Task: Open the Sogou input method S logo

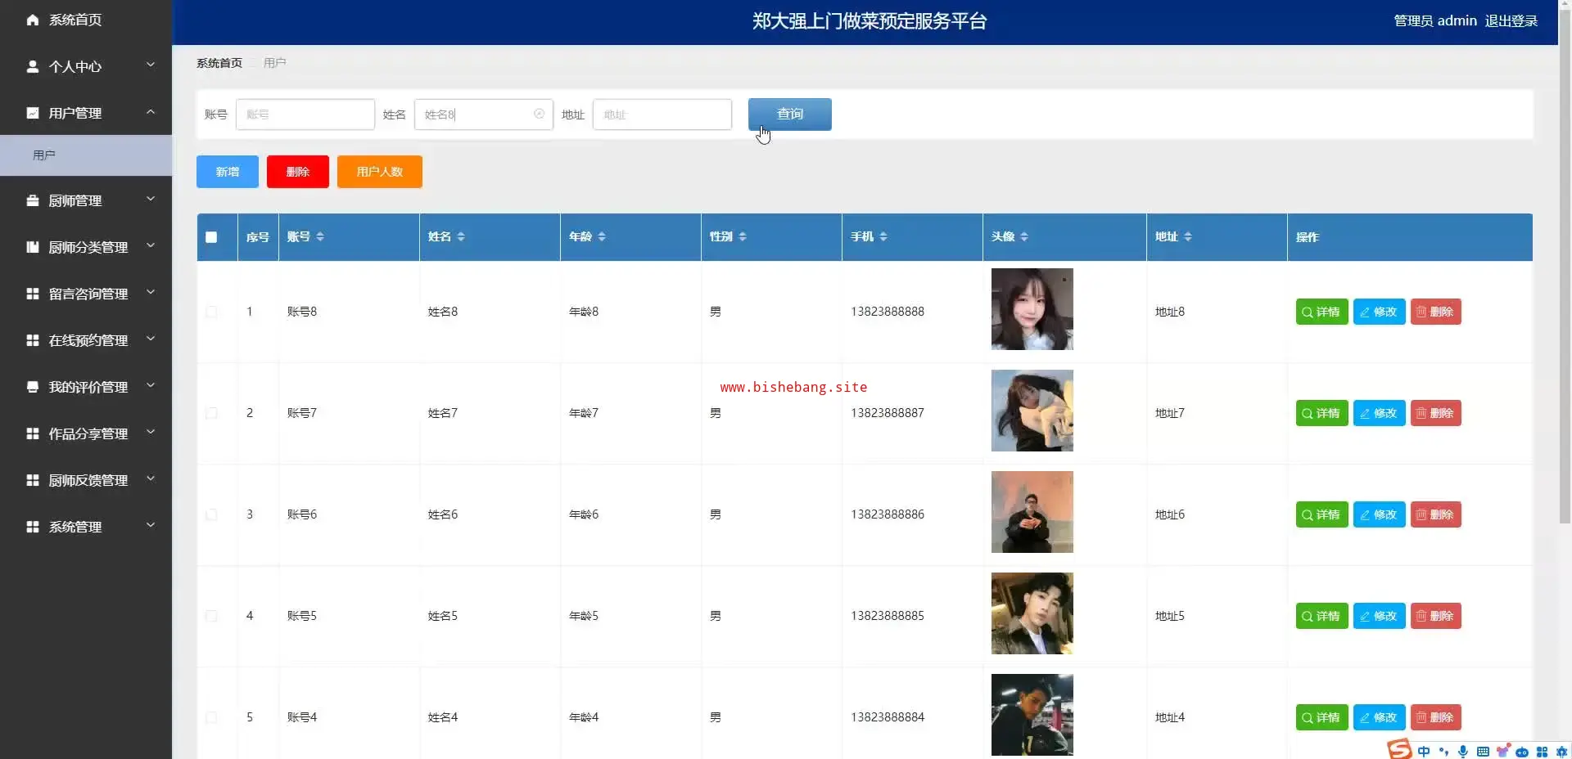Action: coord(1399,748)
